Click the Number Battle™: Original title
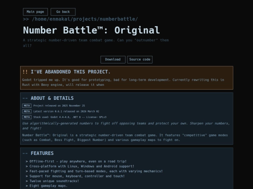This screenshot has height=189, width=253. 91,30
